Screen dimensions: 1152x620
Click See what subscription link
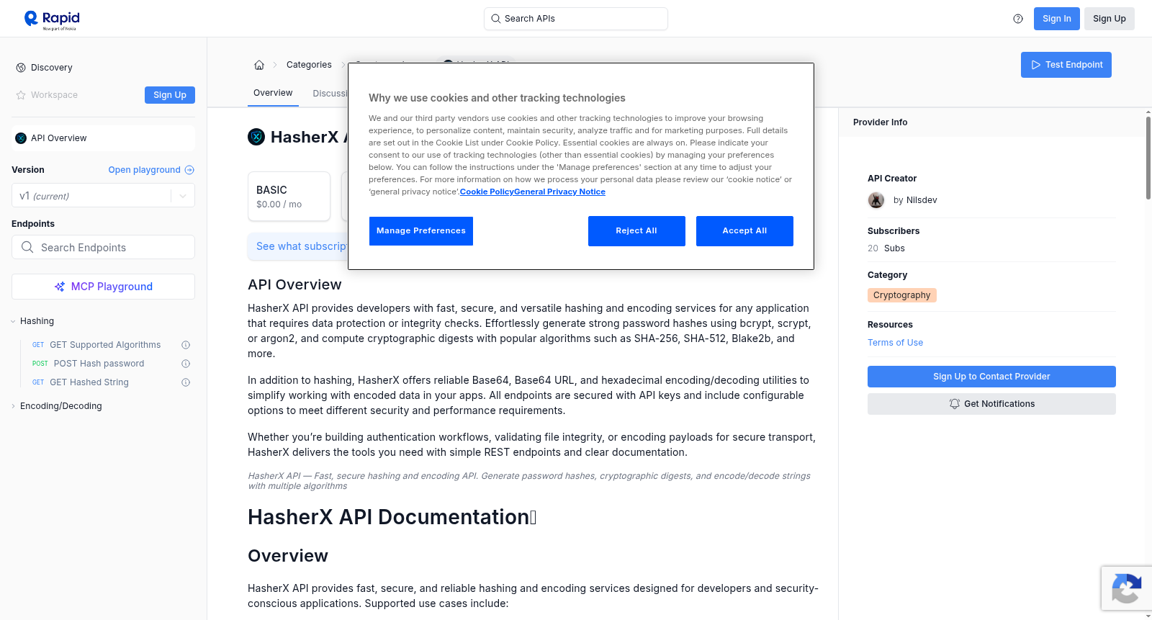click(302, 246)
